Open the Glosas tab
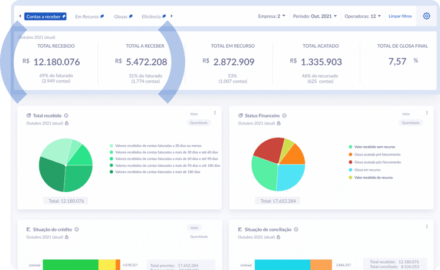The height and width of the screenshot is (270, 440). 123,16
